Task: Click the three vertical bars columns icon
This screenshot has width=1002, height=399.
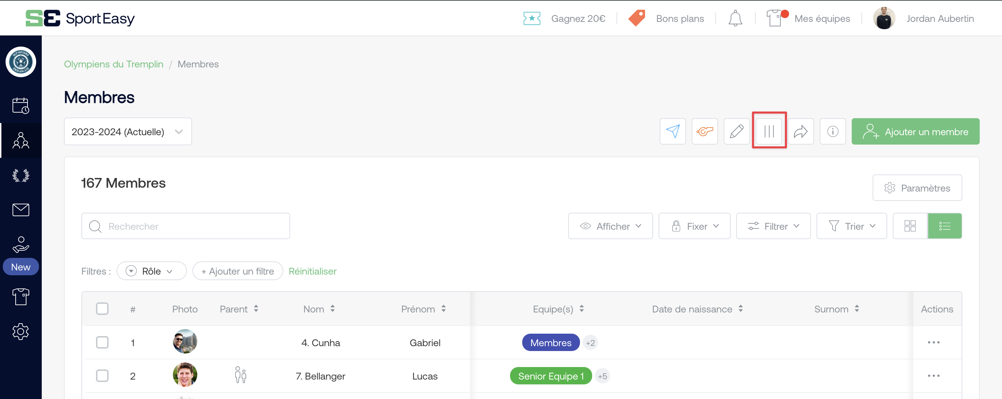Action: tap(769, 131)
